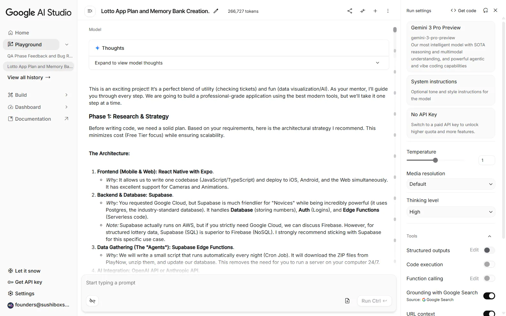Open more options via three-dot icon

click(x=388, y=11)
